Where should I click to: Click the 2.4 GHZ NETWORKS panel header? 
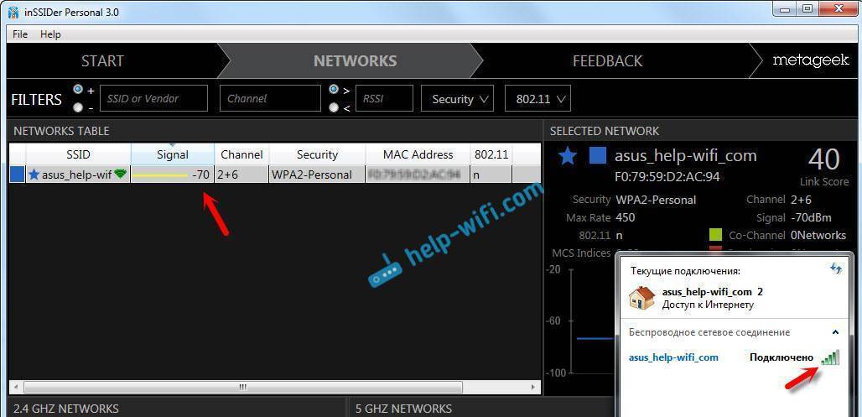pos(66,409)
